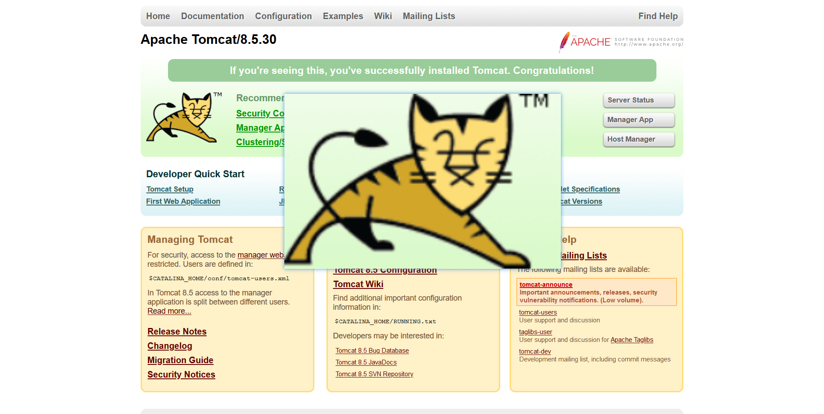Open the Manager App button
Image resolution: width=824 pixels, height=414 pixels.
coord(639,119)
